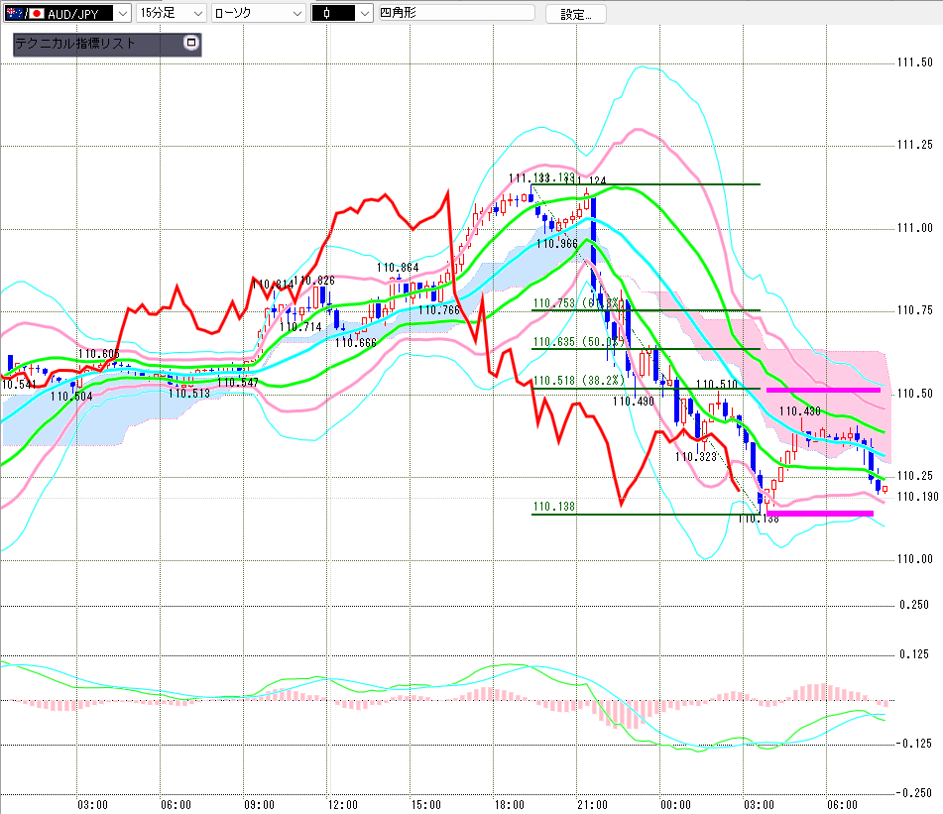Click the 110.547 price label
The width and height of the screenshot is (943, 814).
(x=238, y=383)
